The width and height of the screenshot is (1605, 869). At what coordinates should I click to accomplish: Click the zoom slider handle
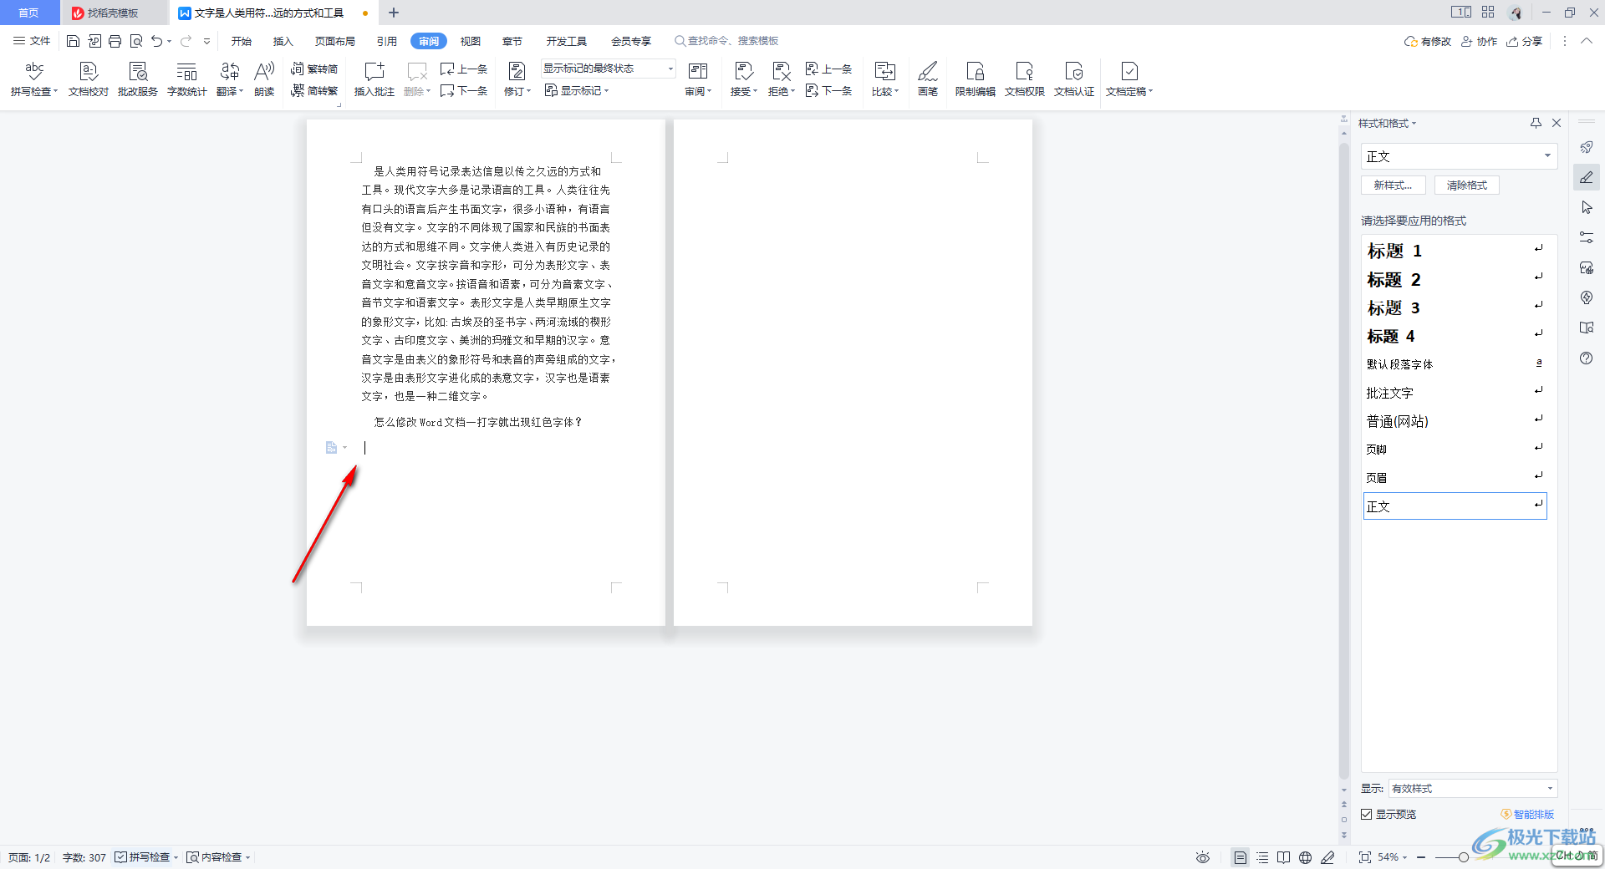coord(1463,857)
